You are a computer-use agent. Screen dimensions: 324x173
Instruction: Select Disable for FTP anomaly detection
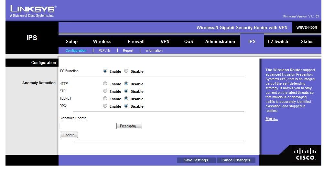pyautogui.click(x=126, y=91)
